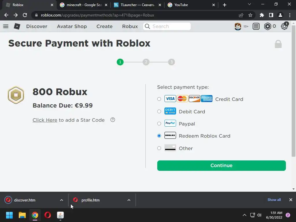Open the discover.htm downloaded file

coord(25,200)
